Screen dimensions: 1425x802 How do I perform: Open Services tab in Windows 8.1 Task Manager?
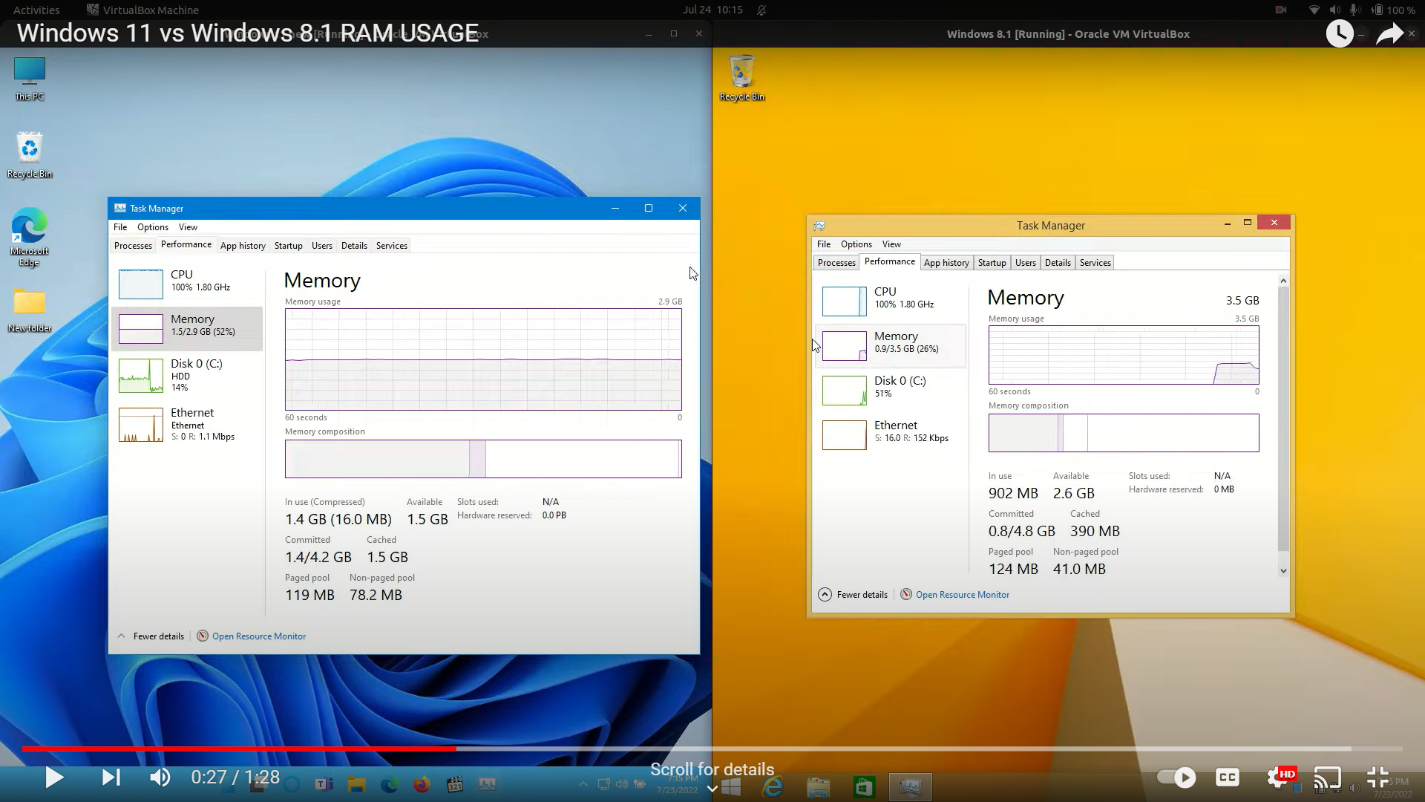[x=1095, y=263]
